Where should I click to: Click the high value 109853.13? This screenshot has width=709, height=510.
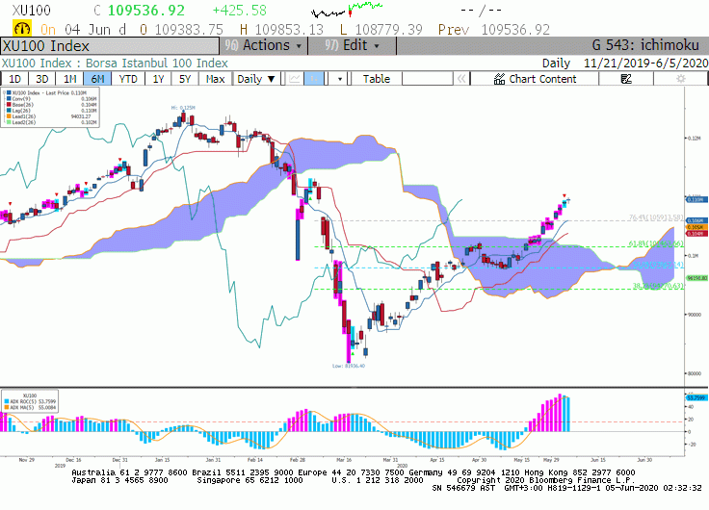289,30
